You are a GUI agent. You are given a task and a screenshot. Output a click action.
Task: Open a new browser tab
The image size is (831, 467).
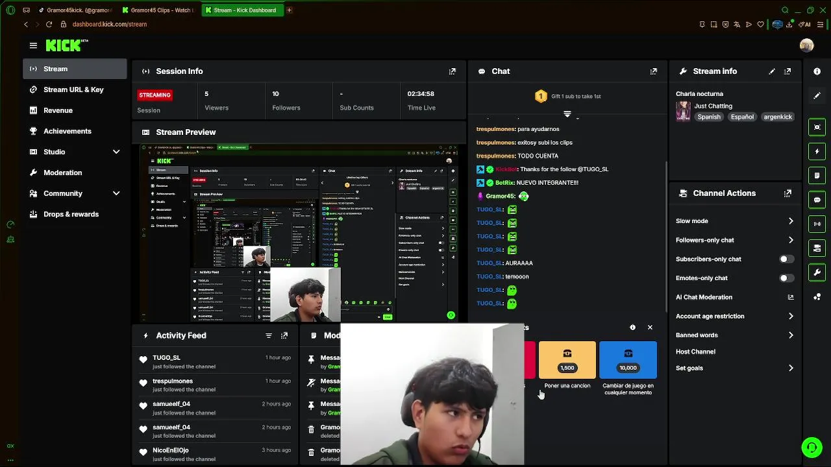[289, 10]
